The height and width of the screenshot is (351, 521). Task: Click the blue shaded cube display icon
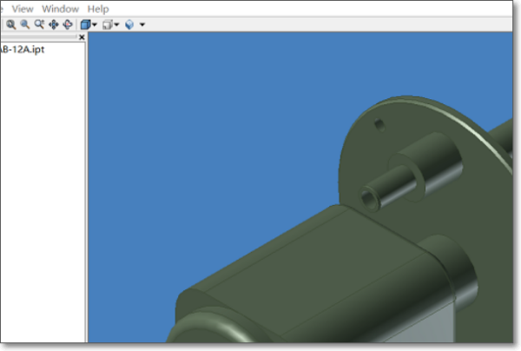point(85,24)
